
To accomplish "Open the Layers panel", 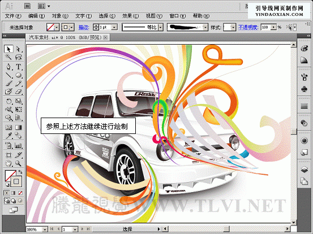I will pos(304,170).
